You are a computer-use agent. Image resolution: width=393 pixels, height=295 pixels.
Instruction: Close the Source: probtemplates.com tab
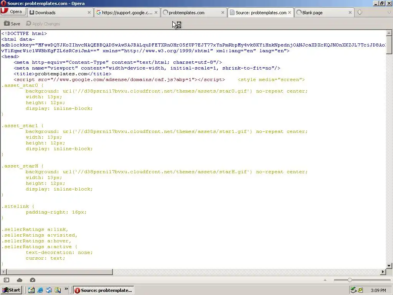tap(289, 13)
